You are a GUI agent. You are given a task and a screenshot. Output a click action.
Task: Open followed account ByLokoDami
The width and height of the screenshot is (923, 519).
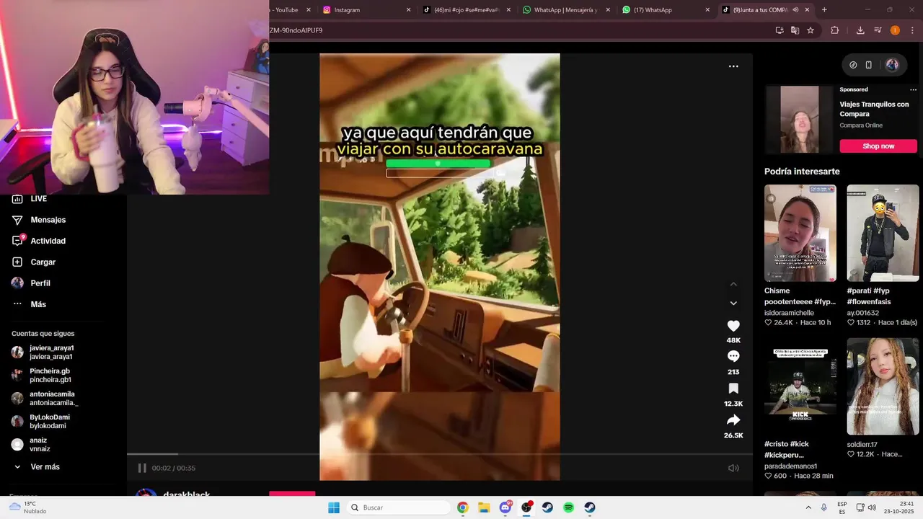(40, 422)
